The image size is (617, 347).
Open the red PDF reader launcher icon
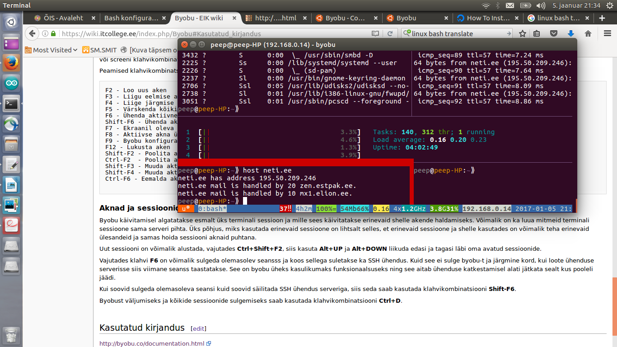(11, 225)
